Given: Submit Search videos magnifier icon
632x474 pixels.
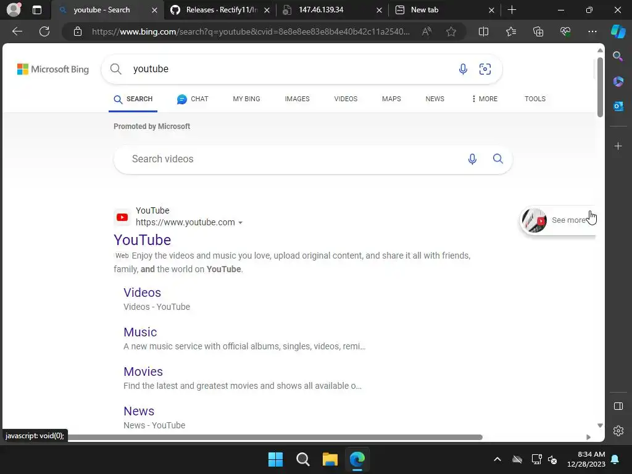Looking at the screenshot, I should (498, 159).
